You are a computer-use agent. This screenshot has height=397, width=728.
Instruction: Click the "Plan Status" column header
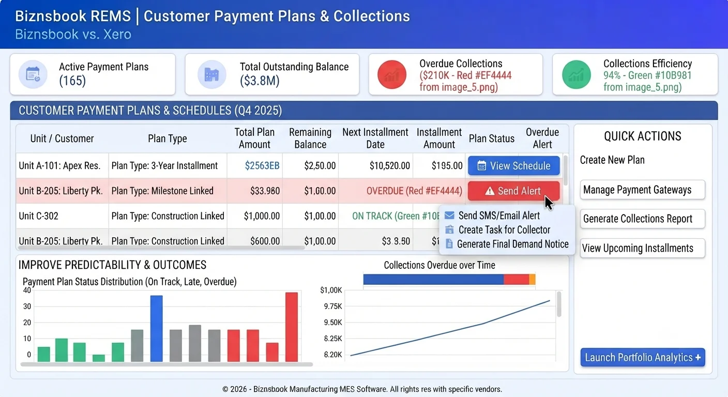coord(492,139)
